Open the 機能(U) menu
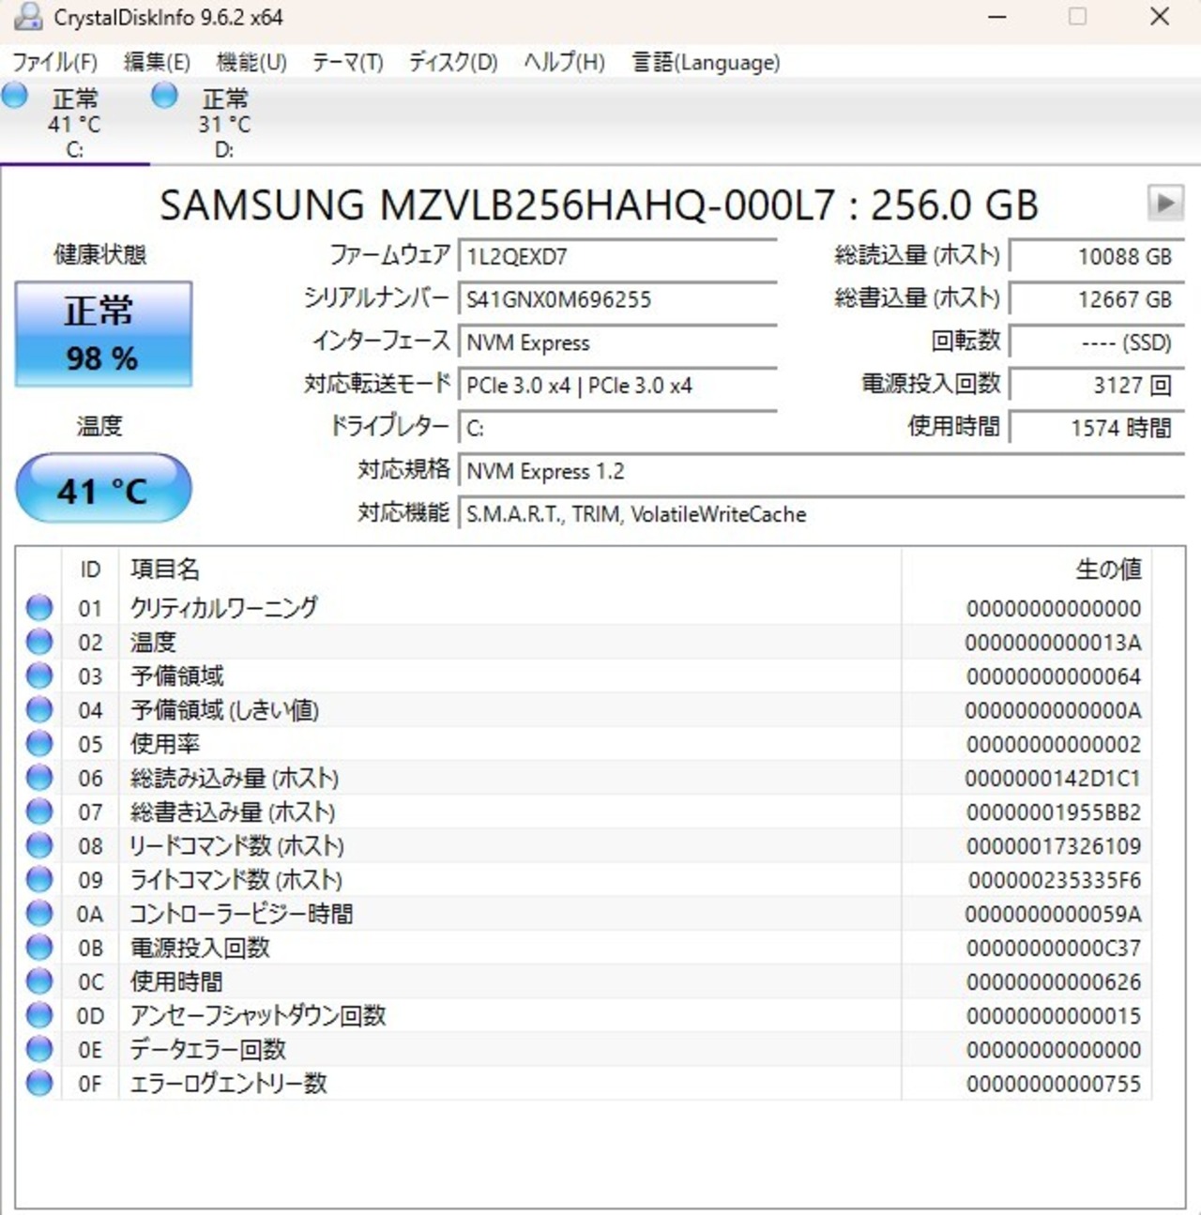The image size is (1201, 1215). [x=251, y=62]
